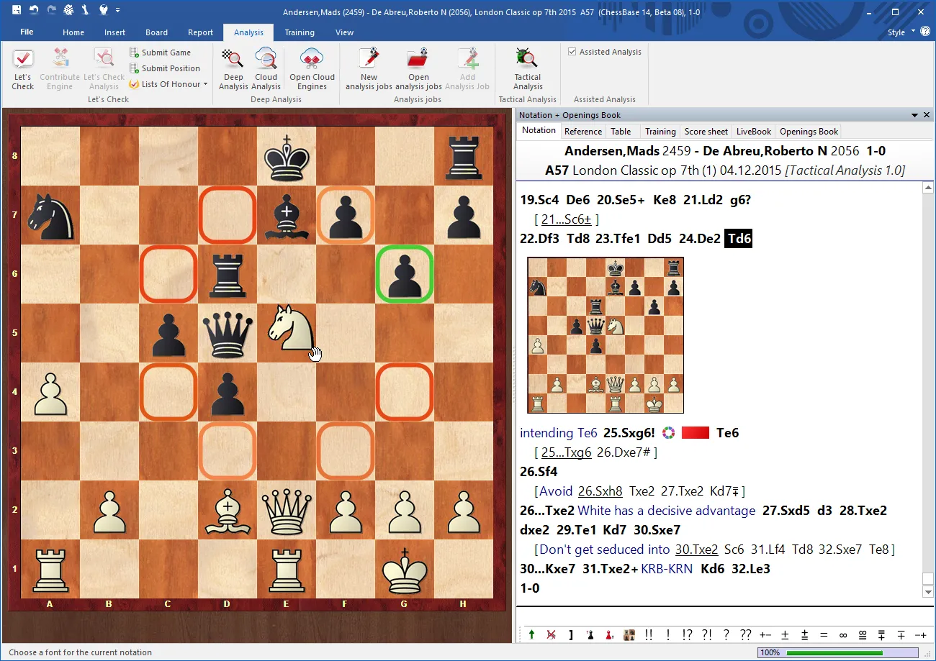The image size is (936, 661).
Task: Click the red pawn annotation icon
Action: point(609,634)
